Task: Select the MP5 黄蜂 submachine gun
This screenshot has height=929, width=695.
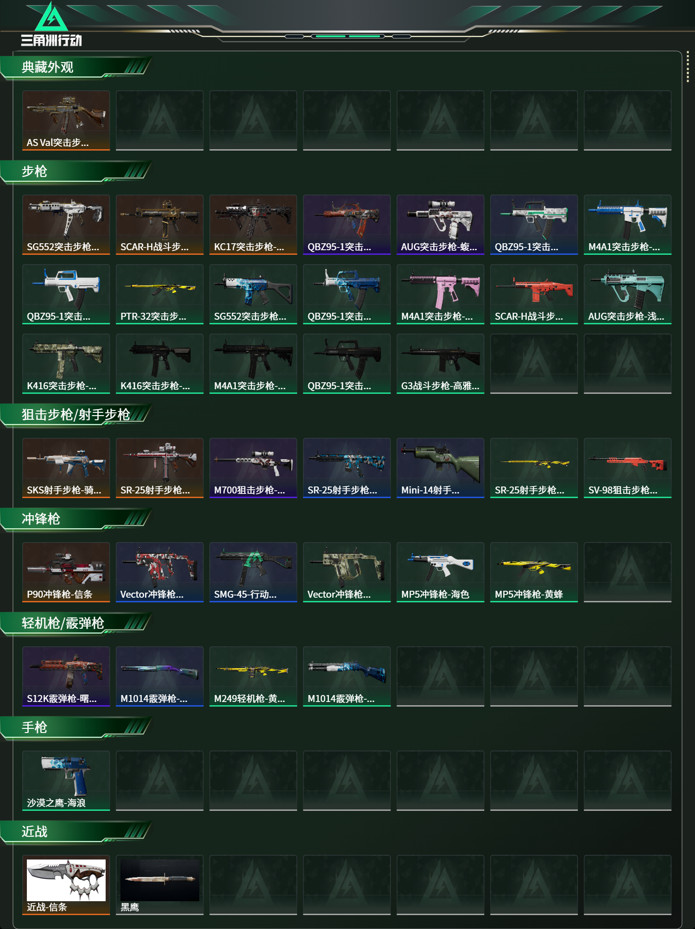Action: [534, 572]
